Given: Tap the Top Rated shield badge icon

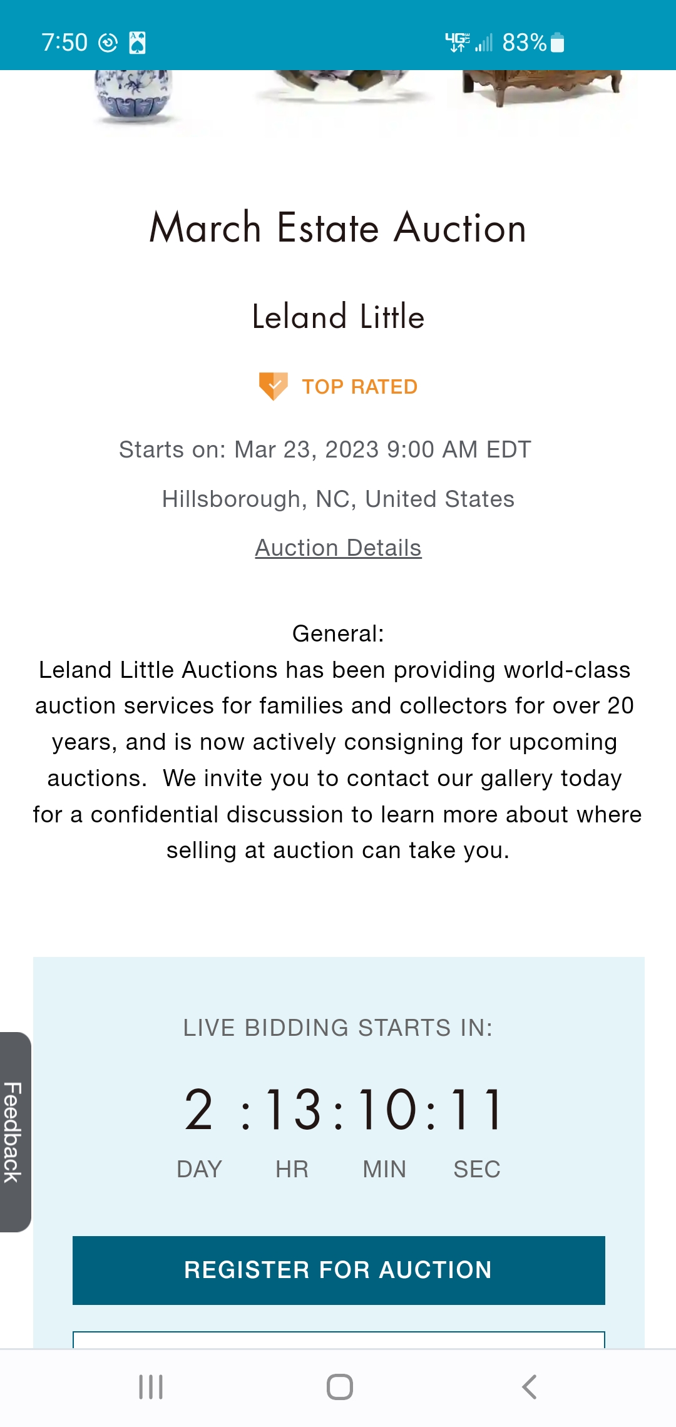Looking at the screenshot, I should tap(273, 386).
